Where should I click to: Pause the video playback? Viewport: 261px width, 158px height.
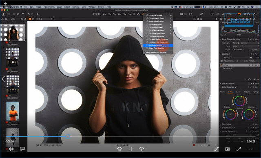tap(130, 149)
